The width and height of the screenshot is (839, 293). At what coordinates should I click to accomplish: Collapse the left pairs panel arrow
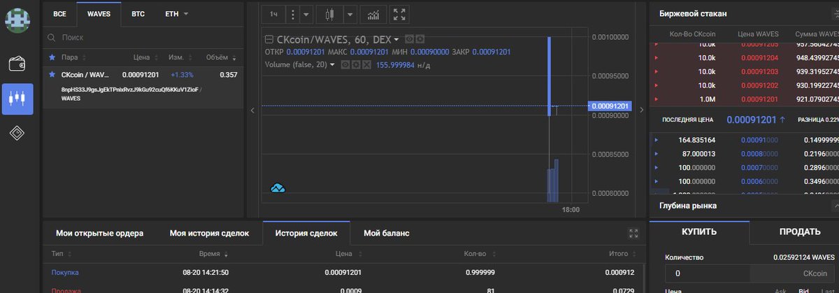point(252,110)
